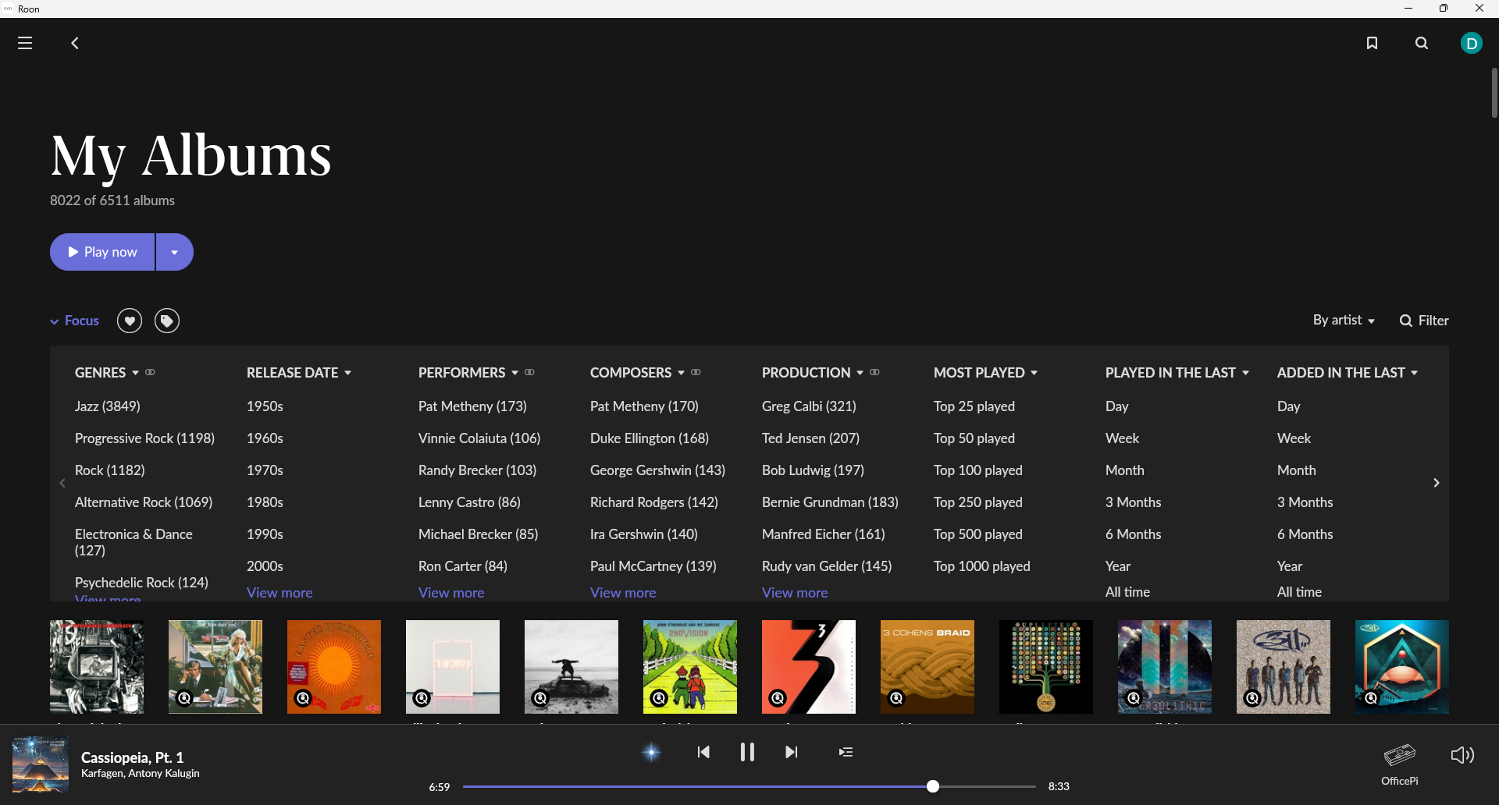Viewport: 1499px width, 805px height.
Task: Open the orange sun album cover
Action: (334, 667)
